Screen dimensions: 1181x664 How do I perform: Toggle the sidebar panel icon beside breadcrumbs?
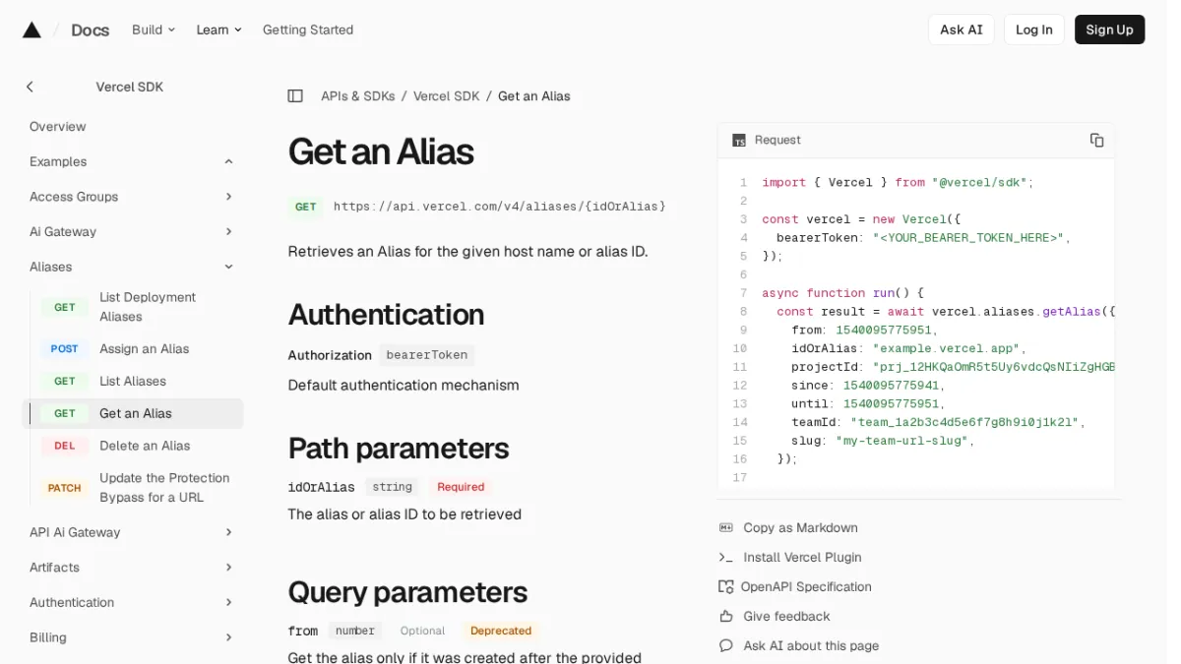coord(295,95)
